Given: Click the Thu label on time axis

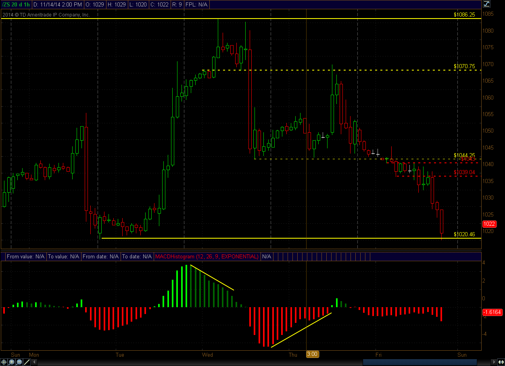Looking at the screenshot, I should click(x=293, y=355).
